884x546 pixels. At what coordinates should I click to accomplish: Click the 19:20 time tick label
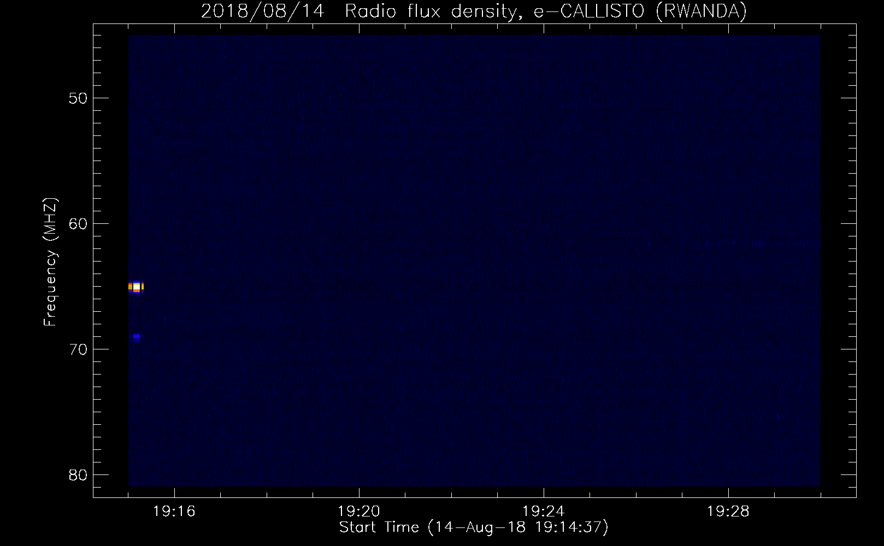click(359, 512)
